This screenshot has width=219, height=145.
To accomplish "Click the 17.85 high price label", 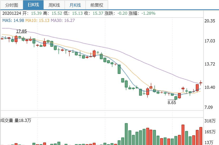I will (x=21, y=31).
